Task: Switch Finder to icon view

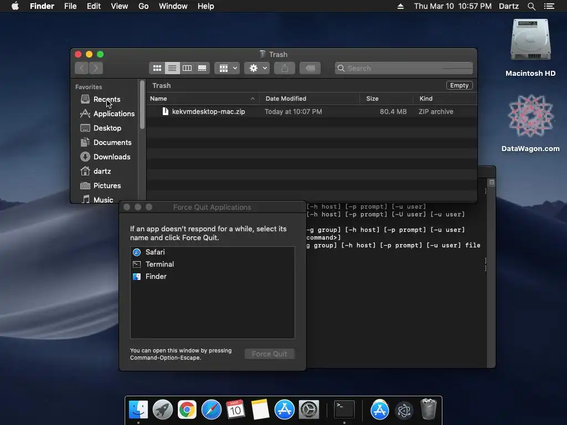Action: [157, 68]
